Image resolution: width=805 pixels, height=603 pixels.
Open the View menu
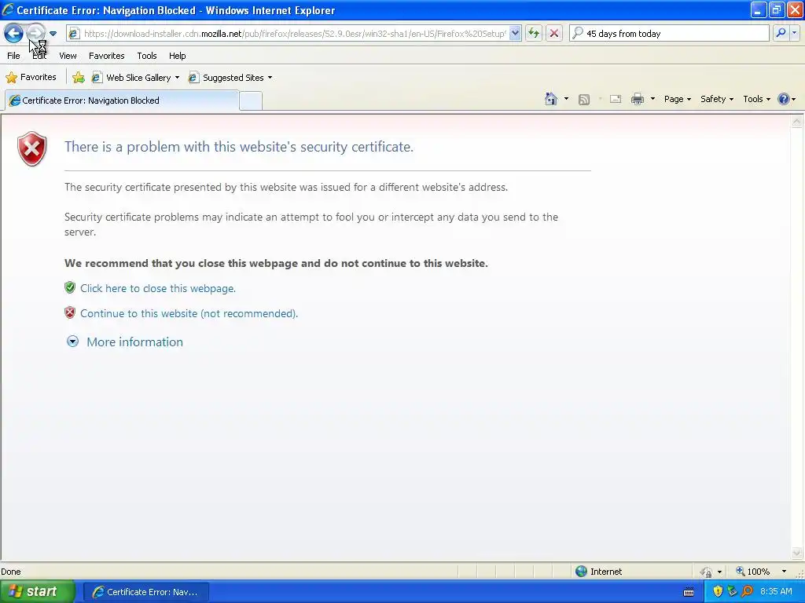[68, 56]
